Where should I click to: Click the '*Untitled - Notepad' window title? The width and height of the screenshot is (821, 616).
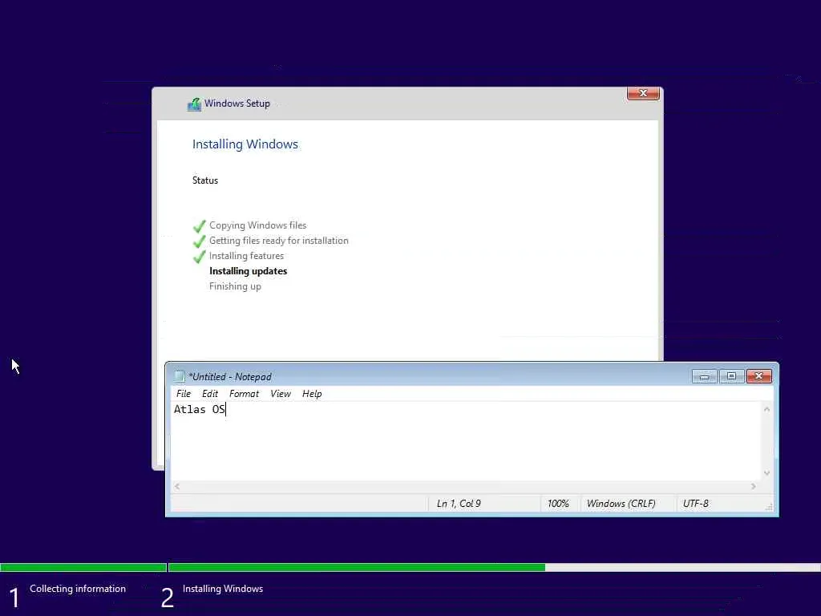click(x=230, y=377)
